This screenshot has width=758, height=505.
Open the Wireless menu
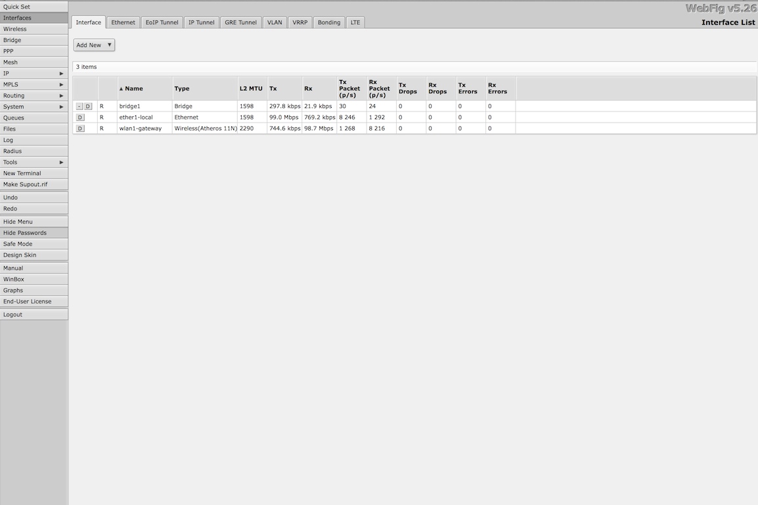[x=33, y=29]
